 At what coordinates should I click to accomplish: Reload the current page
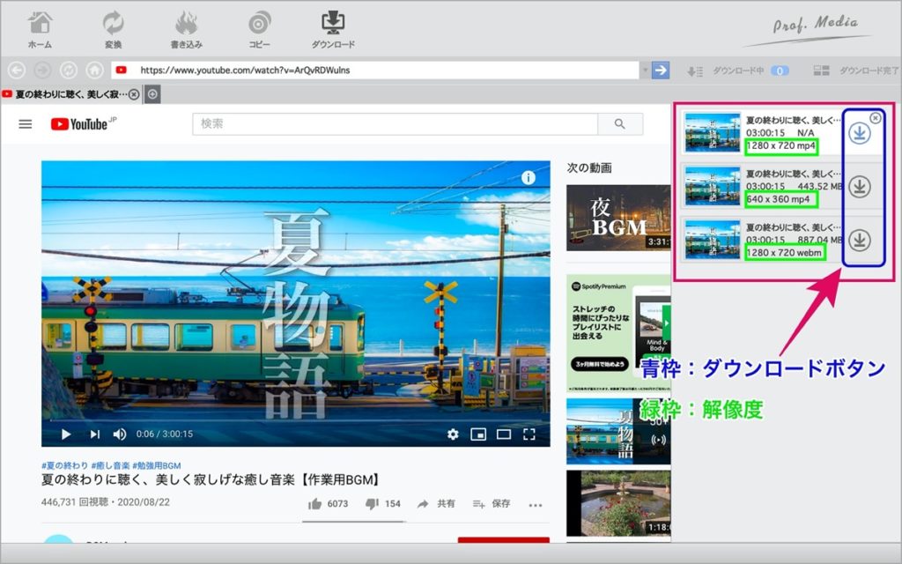[x=69, y=70]
